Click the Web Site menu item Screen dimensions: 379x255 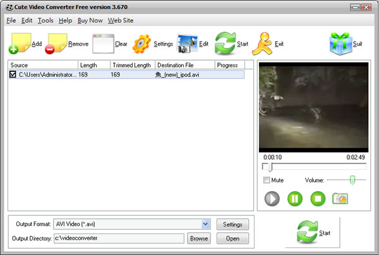[x=121, y=21]
